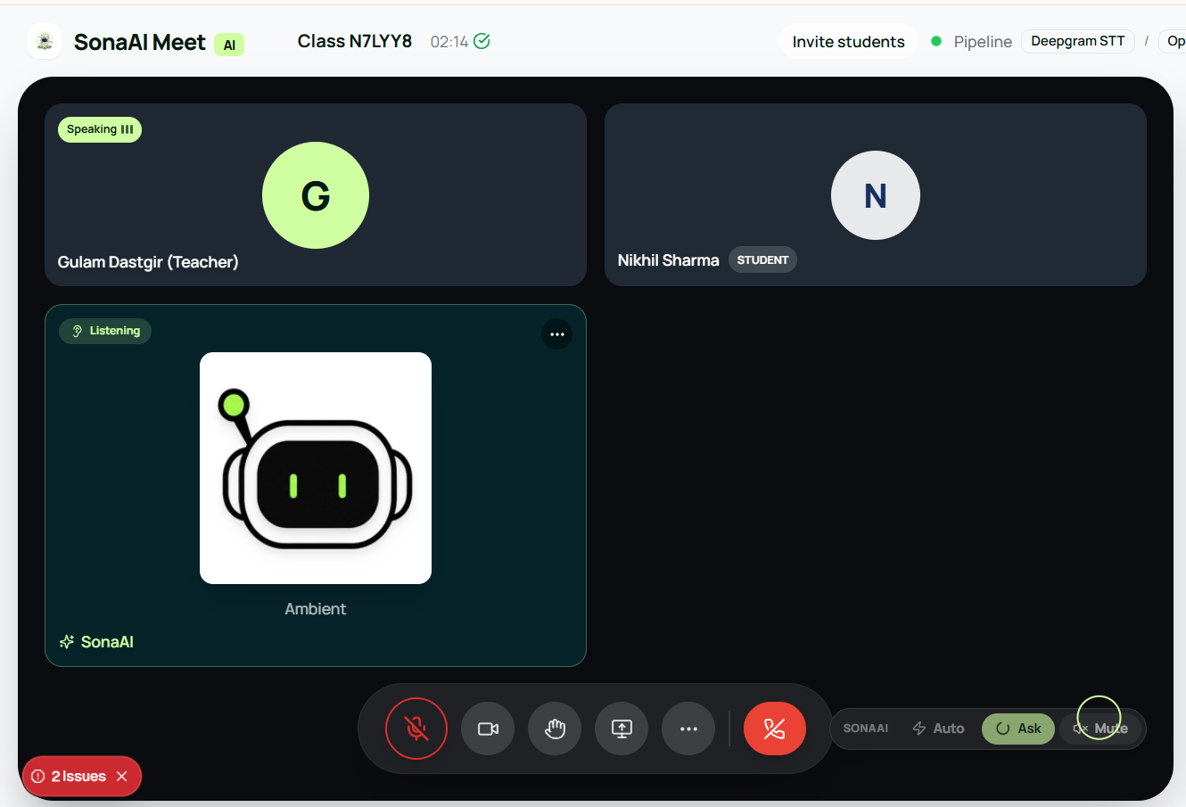Click the green check next to the timer
The height and width of the screenshot is (807, 1186).
[482, 41]
